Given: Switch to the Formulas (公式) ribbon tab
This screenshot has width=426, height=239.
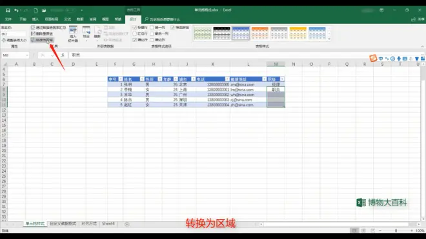Looking at the screenshot, I should click(67, 19).
